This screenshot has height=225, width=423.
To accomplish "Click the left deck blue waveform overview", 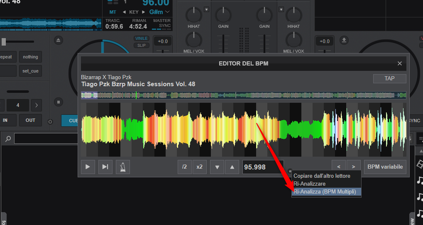I will click(x=51, y=24).
